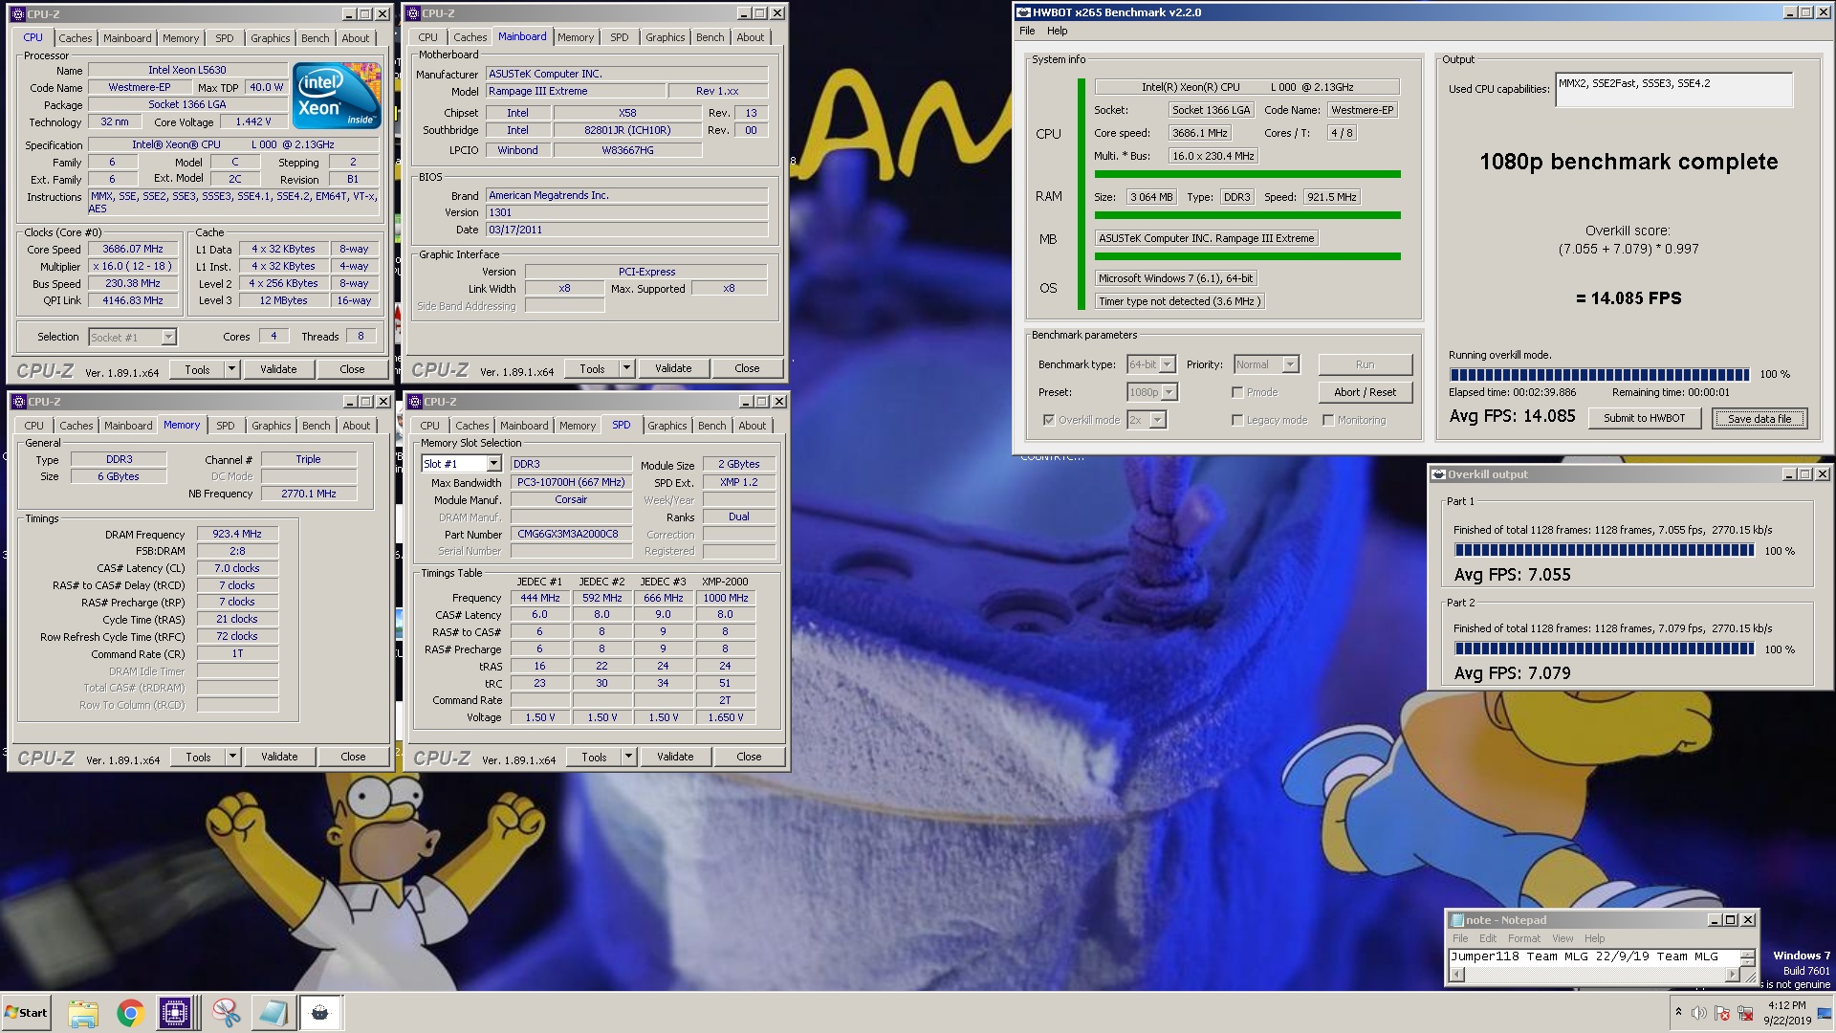Expand Tools arrow in the CPU-Z SPD window

pos(628,757)
